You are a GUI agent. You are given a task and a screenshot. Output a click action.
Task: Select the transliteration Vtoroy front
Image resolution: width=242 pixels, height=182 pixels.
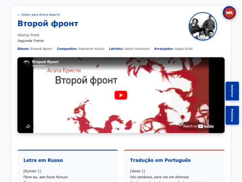pyautogui.click(x=28, y=35)
